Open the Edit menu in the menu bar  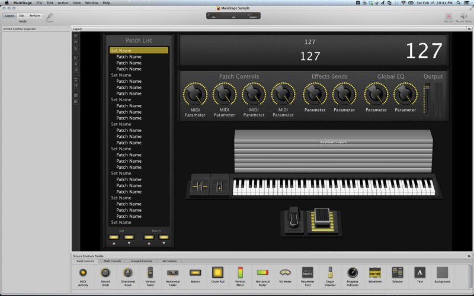(x=50, y=3)
